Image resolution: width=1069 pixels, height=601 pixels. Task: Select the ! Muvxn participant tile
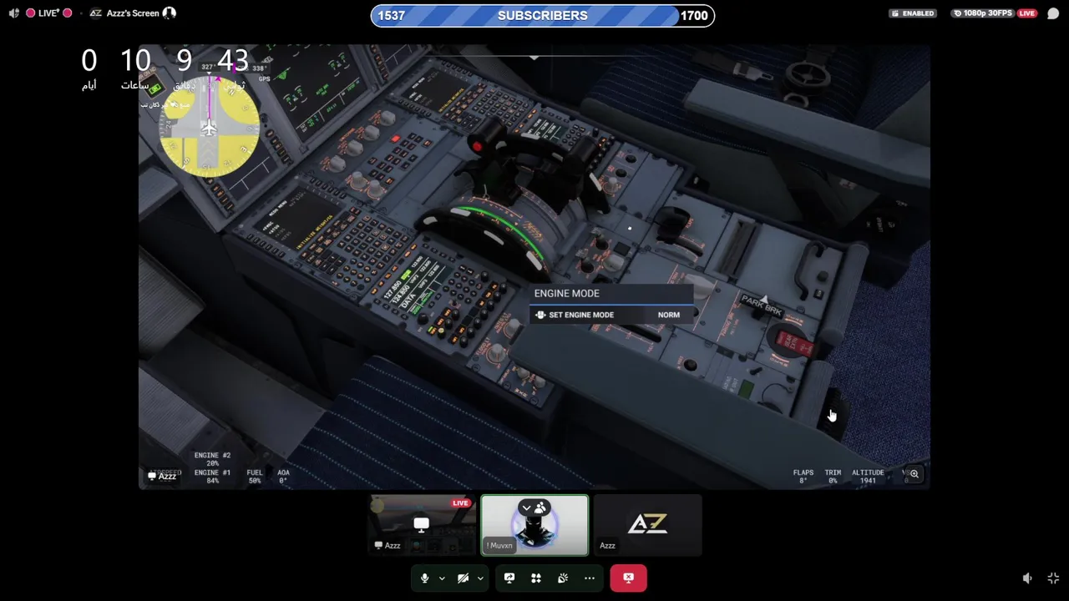(534, 525)
